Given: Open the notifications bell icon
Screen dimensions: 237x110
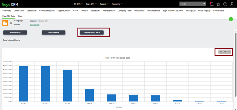Looking at the screenshot, I should click(212, 4).
